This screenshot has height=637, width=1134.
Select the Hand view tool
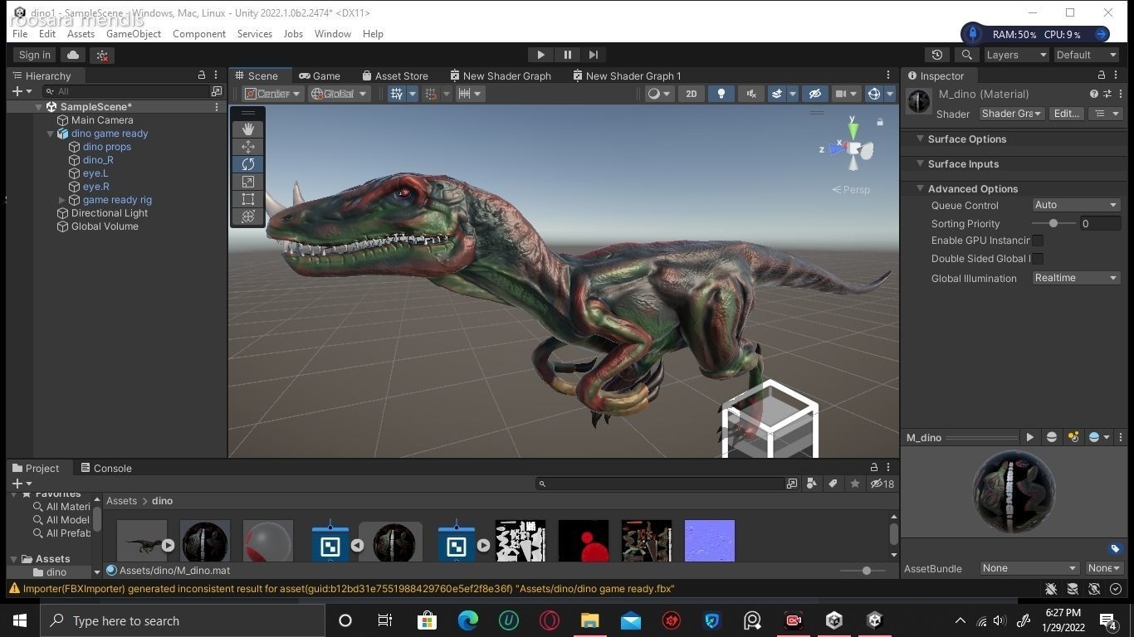pos(247,129)
